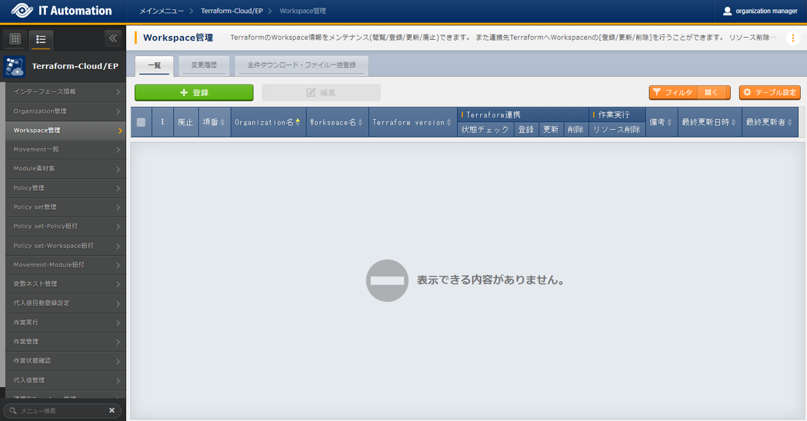
Task: Sort the table by Organization名 column
Action: [x=268, y=122]
